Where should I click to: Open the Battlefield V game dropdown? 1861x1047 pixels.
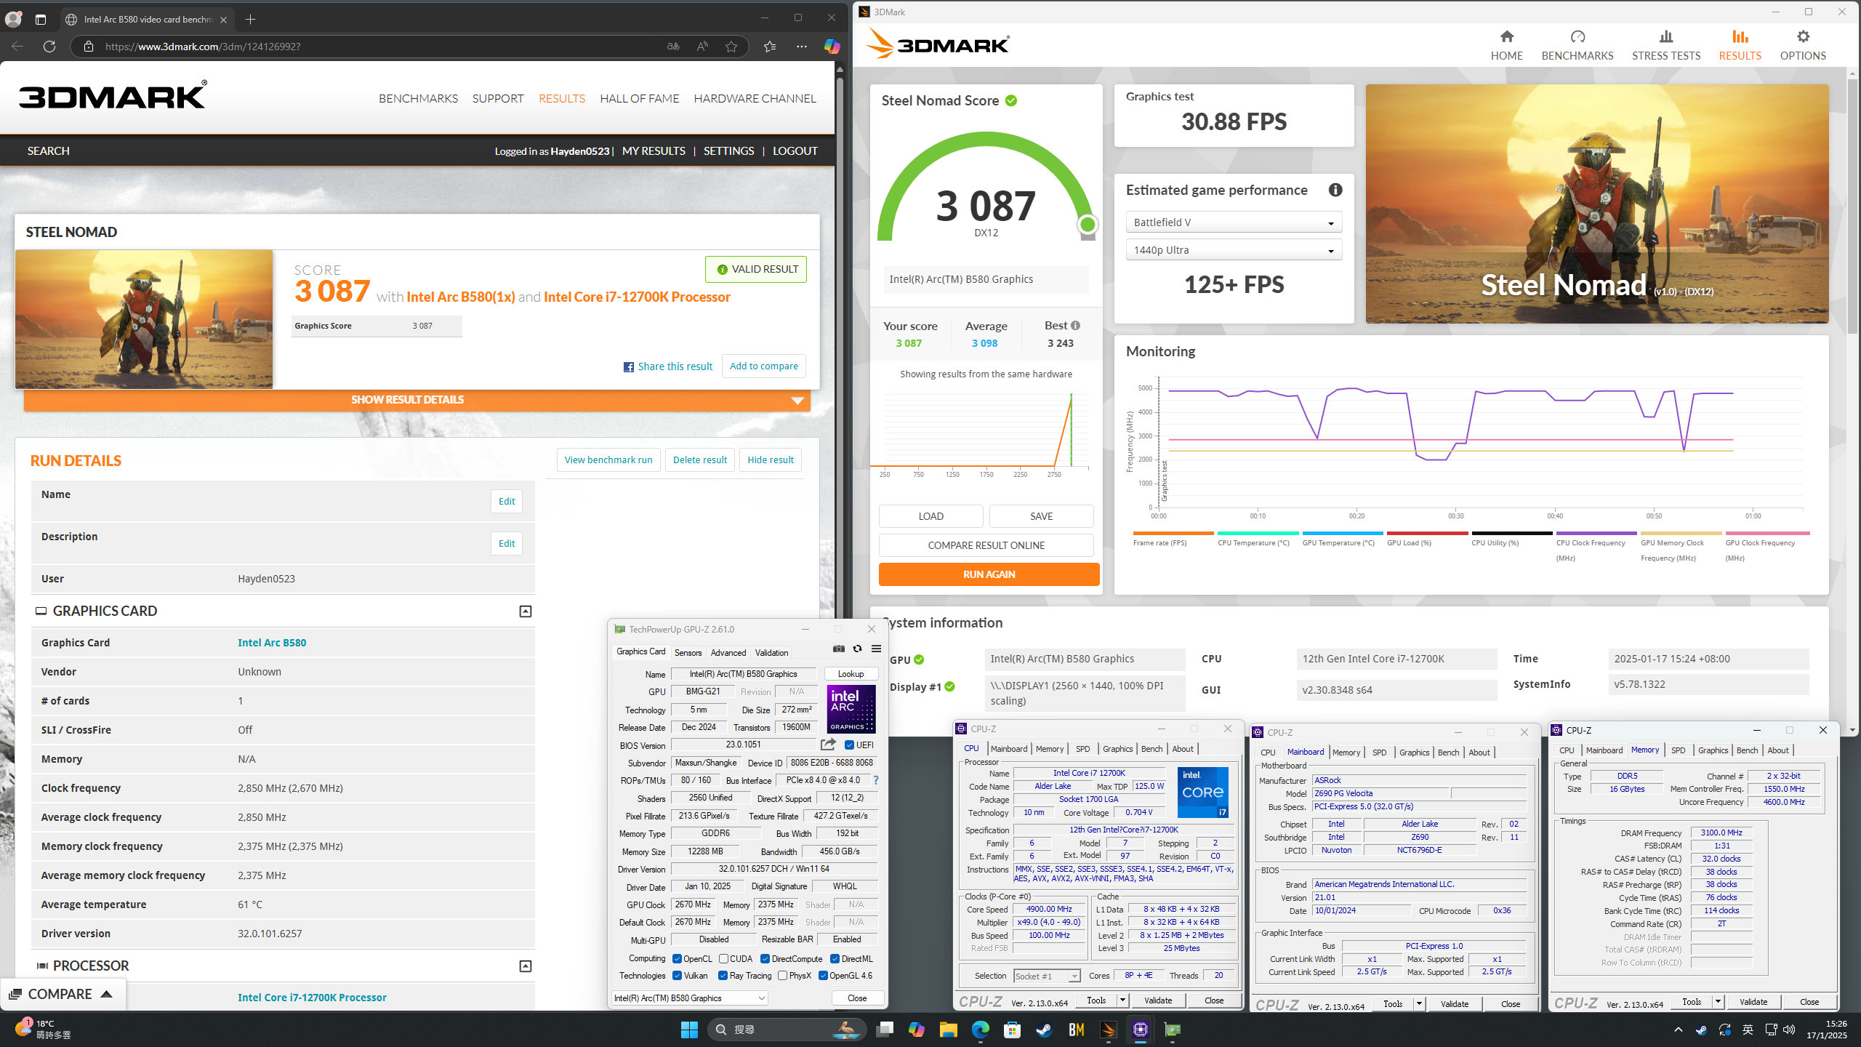click(x=1234, y=222)
